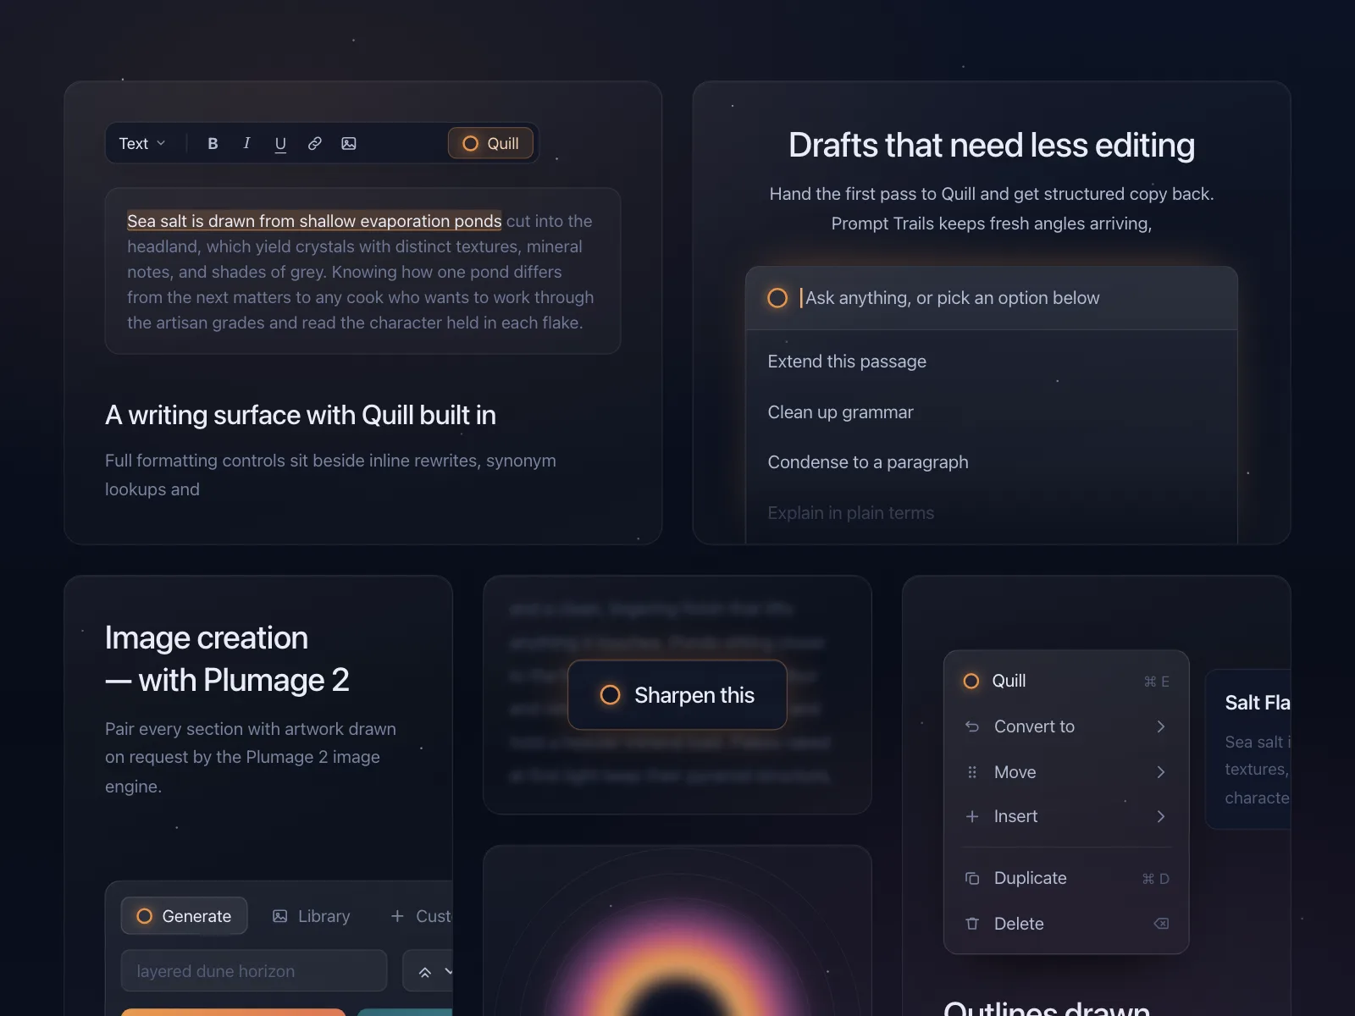This screenshot has height=1016, width=1355.
Task: Toggle bold formatting in the editor toolbar
Action: (213, 144)
